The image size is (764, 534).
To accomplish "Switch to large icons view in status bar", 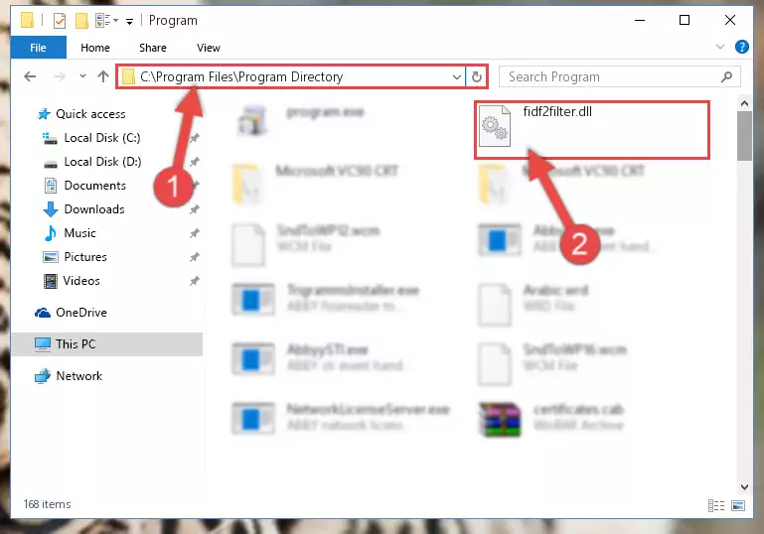I will pyautogui.click(x=738, y=506).
